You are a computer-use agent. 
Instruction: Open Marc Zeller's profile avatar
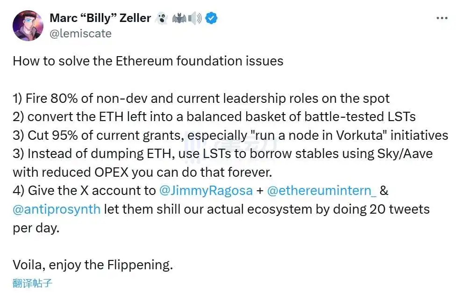tap(28, 26)
